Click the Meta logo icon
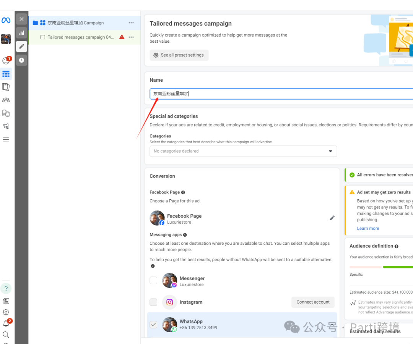413x344 pixels. click(6, 20)
